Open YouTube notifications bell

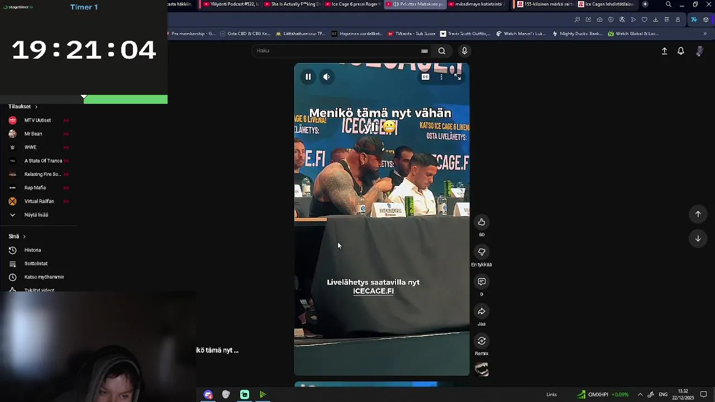tap(681, 51)
